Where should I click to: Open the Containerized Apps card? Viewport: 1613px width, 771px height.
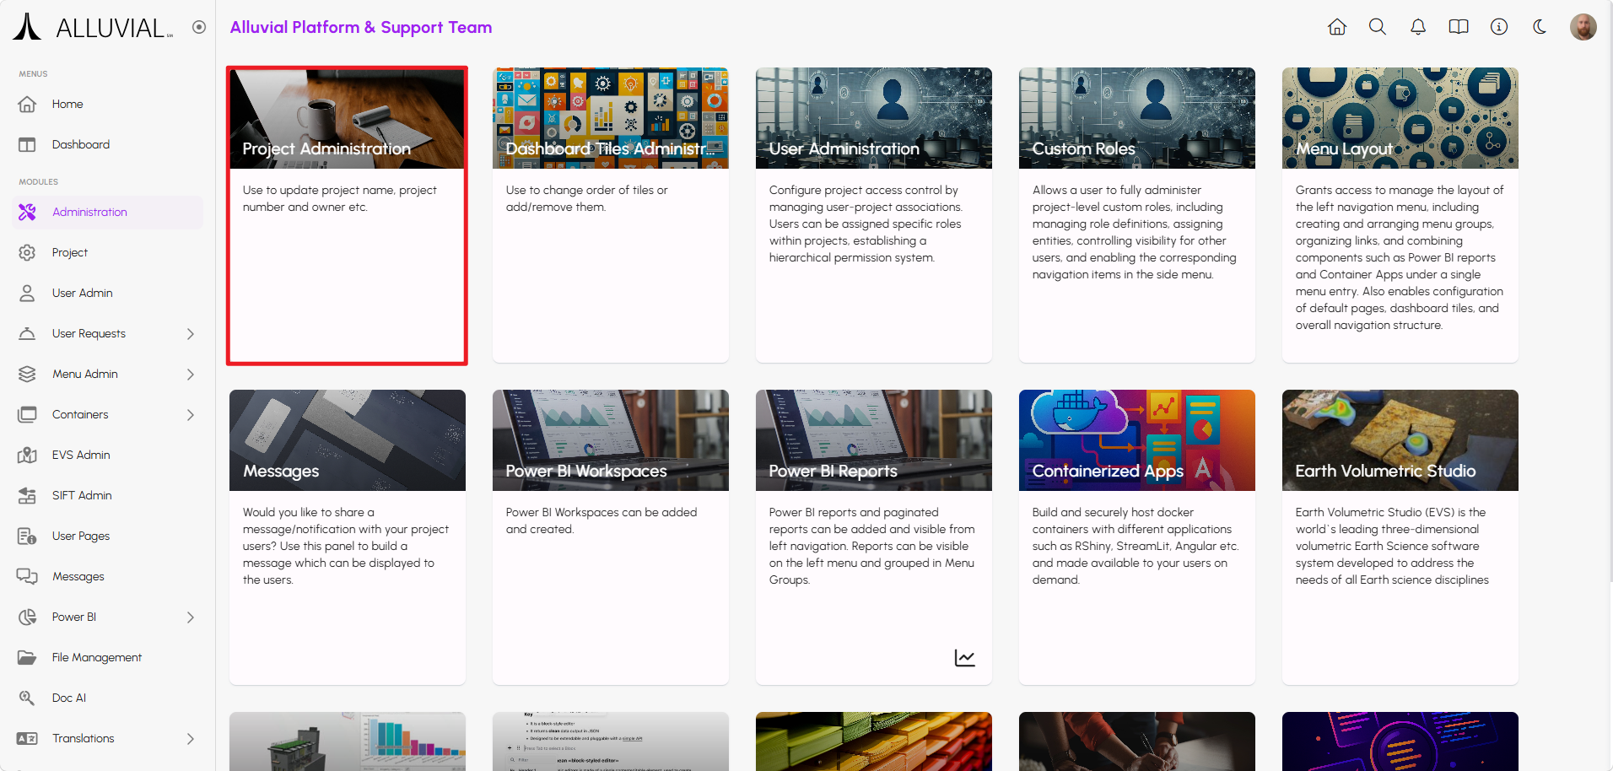click(x=1137, y=537)
